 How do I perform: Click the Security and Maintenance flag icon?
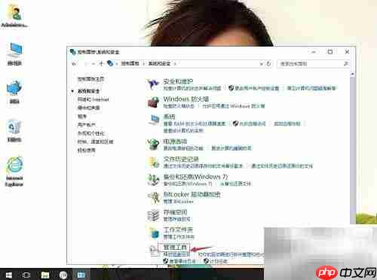153,84
